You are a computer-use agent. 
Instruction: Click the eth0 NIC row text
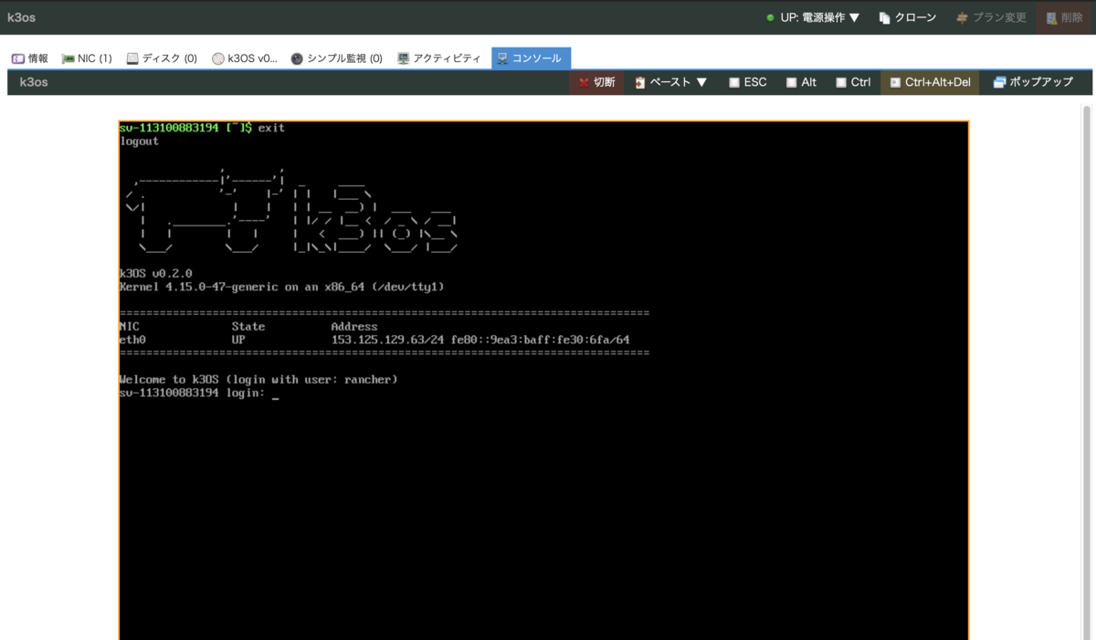tap(374, 340)
